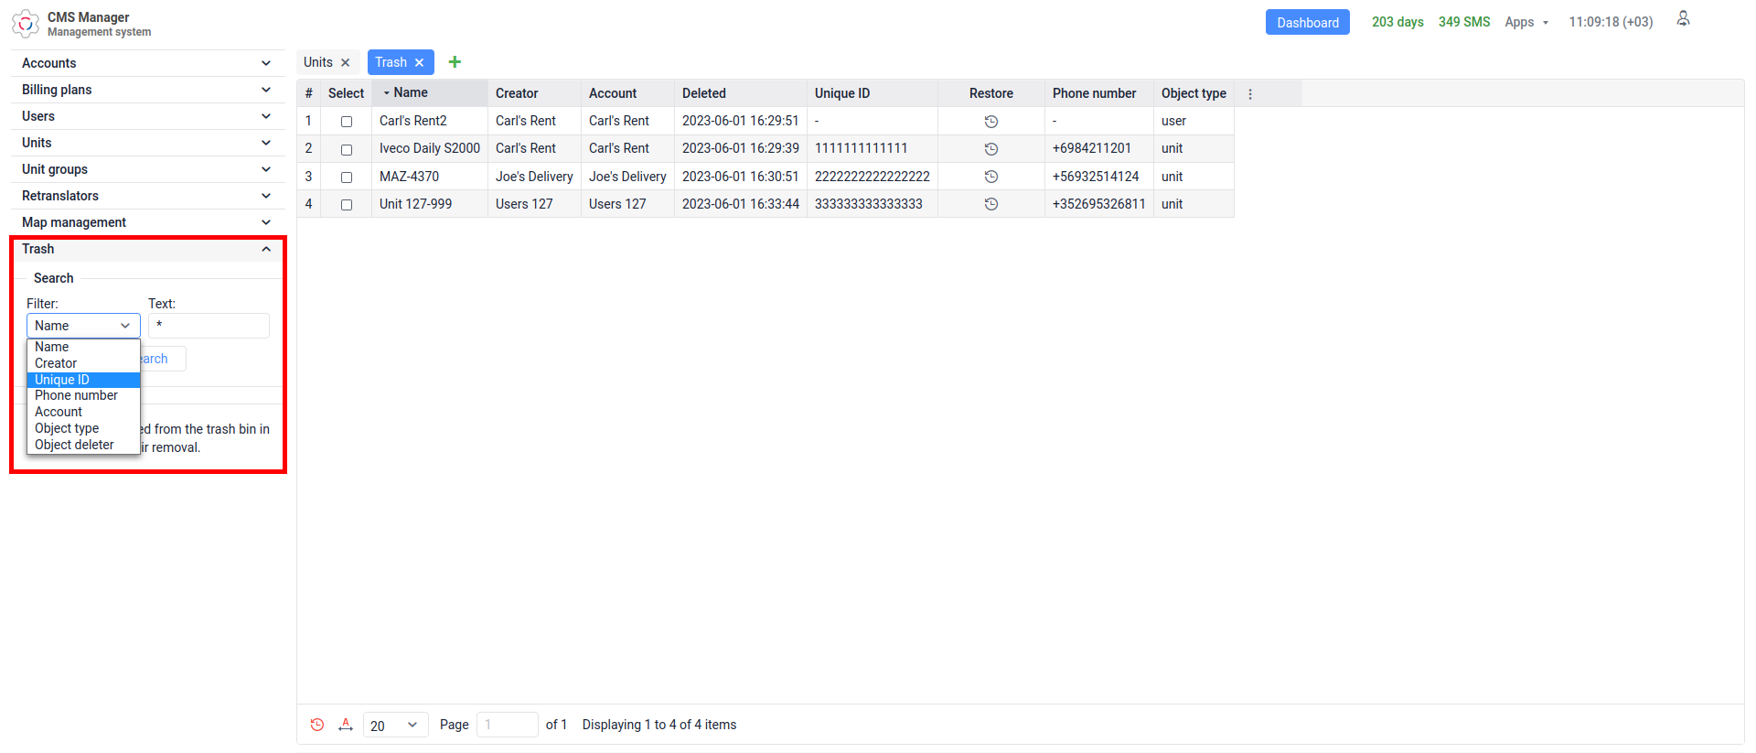
Task: Check the Unit 127-999 row checkbox
Action: (347, 205)
